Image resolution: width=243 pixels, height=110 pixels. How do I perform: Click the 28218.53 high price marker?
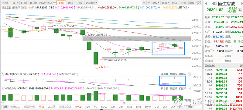pos(58,21)
